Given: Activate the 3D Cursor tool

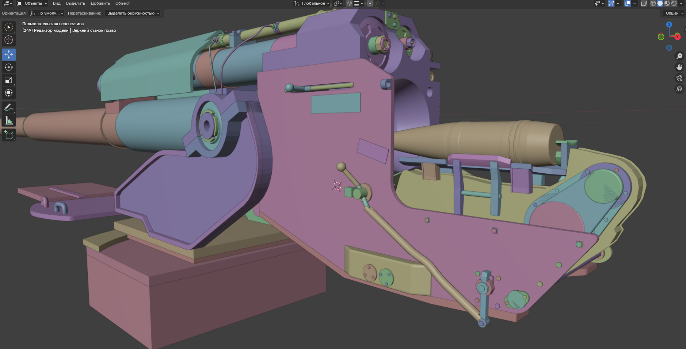Looking at the screenshot, I should point(9,40).
